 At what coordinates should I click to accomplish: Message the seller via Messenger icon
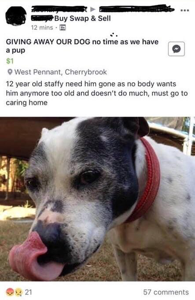(176, 49)
